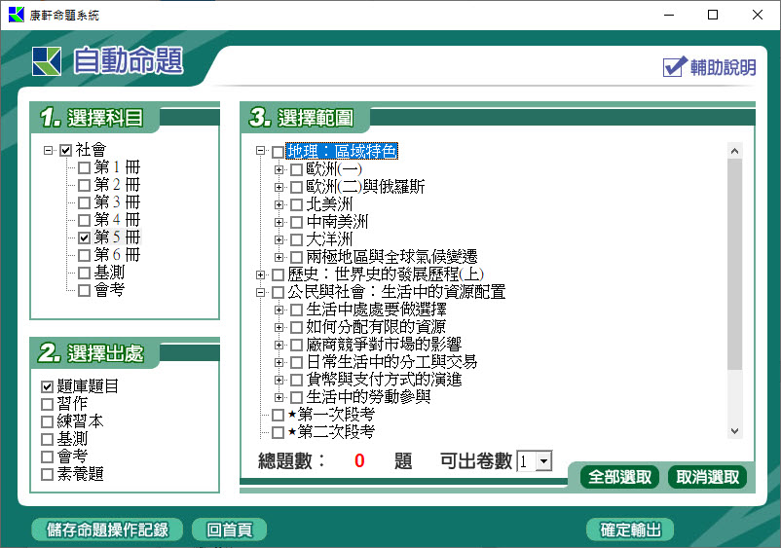Check the 會考 source checkbox

pos(48,457)
